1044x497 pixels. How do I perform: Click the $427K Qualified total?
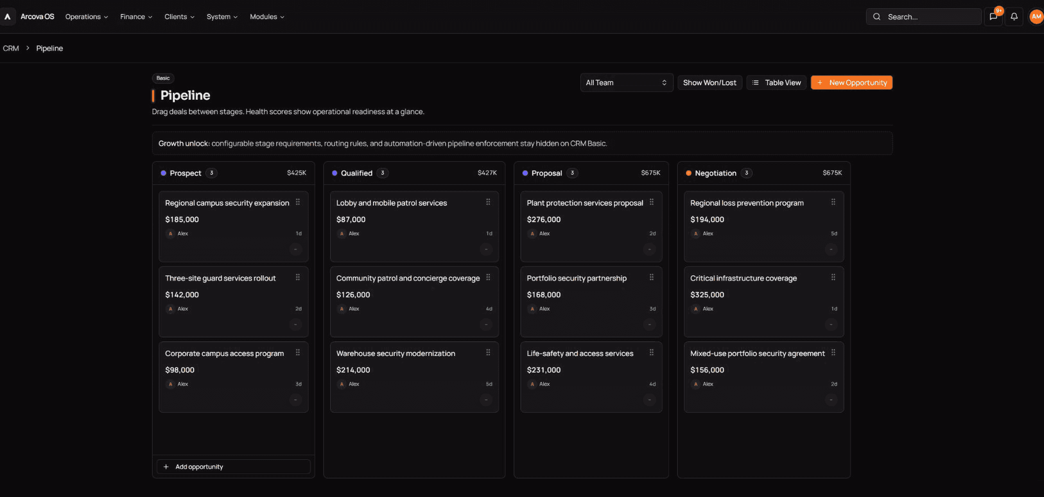tap(487, 173)
